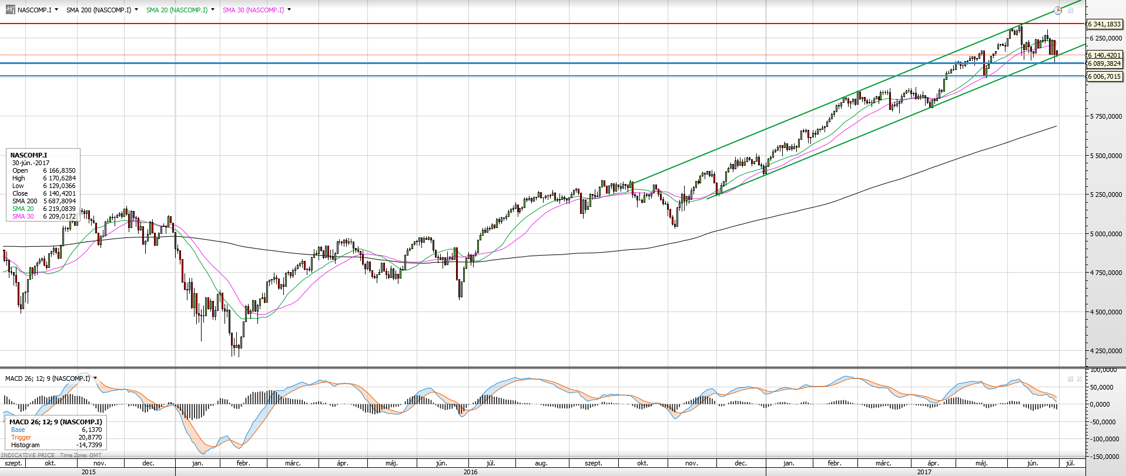Click the febr. month label under 2017
Image resolution: width=1126 pixels, height=476 pixels.
tap(835, 463)
